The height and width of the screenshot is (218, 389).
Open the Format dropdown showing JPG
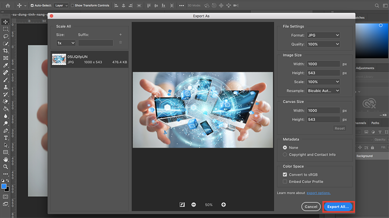click(x=323, y=35)
